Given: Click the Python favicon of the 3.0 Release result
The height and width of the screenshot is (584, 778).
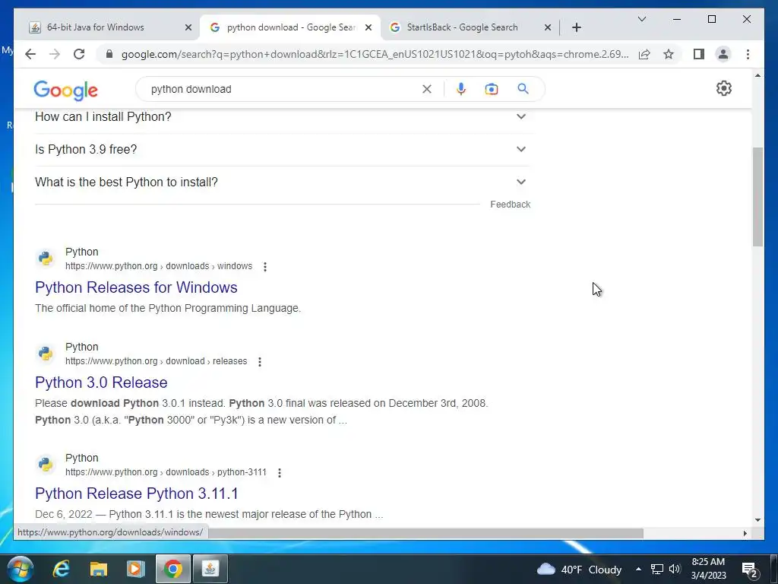Looking at the screenshot, I should point(45,353).
